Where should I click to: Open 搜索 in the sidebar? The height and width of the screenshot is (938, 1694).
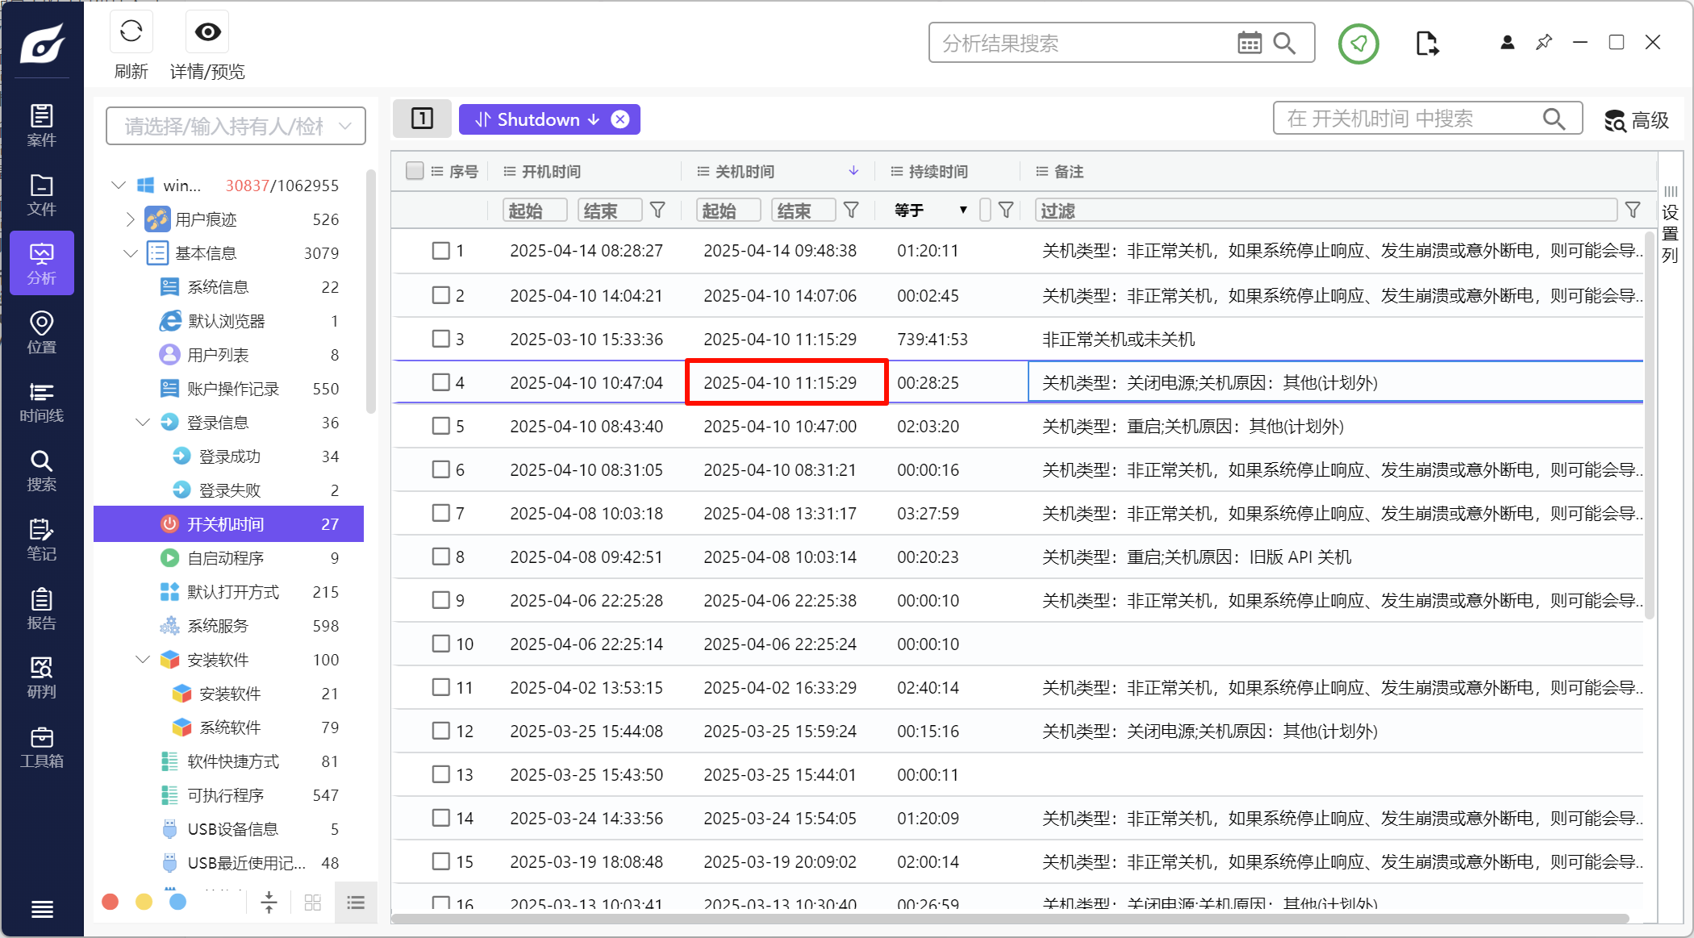pyautogui.click(x=42, y=470)
